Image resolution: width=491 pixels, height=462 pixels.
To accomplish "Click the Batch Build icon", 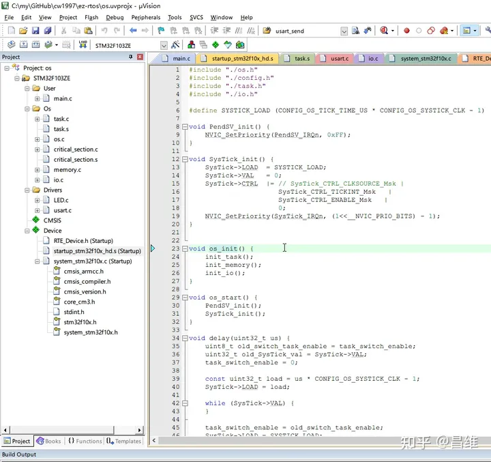I will pos(48,45).
